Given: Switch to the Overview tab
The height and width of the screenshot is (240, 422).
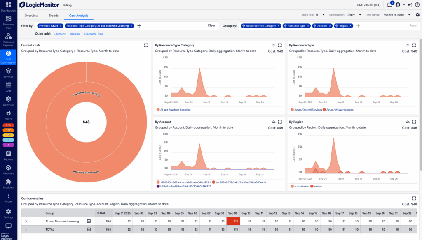Looking at the screenshot, I should coord(32,16).
